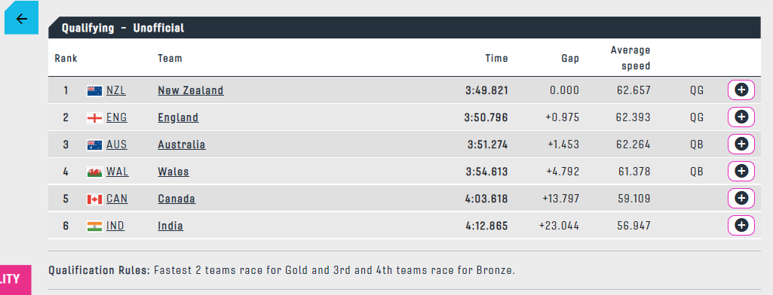
Task: Open the England team link
Action: point(178,117)
